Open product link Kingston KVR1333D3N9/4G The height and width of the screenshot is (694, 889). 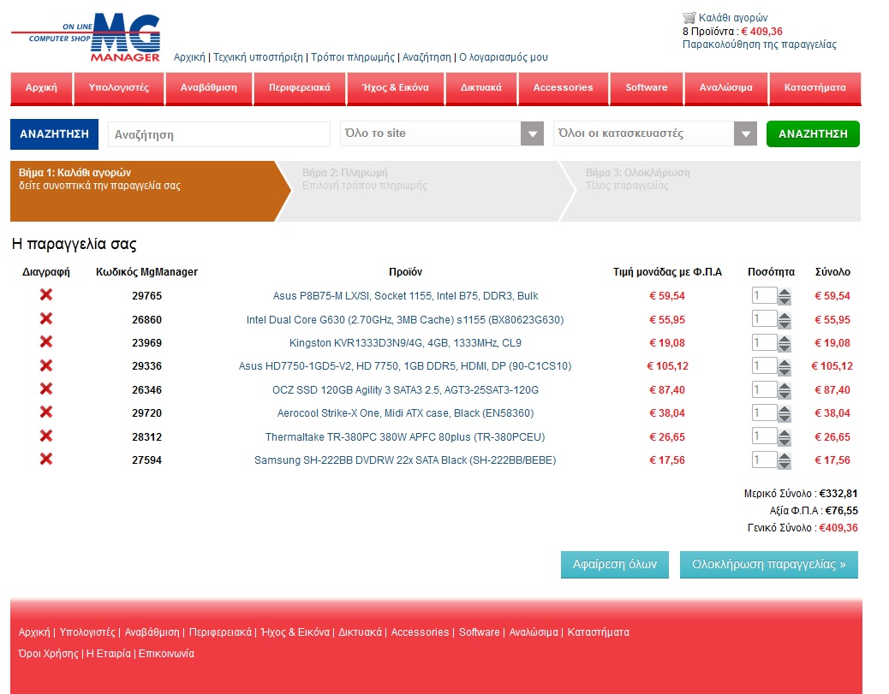[x=405, y=343]
